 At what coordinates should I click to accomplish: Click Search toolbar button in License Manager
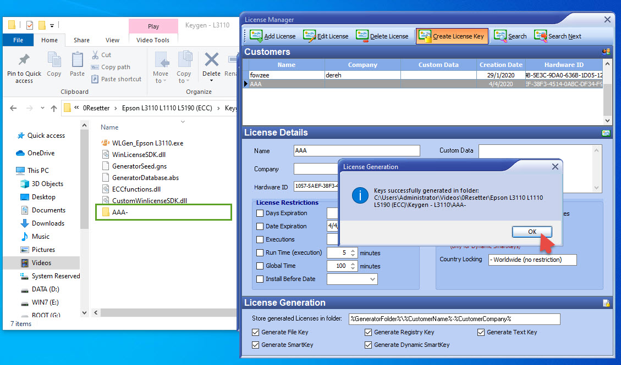point(510,36)
